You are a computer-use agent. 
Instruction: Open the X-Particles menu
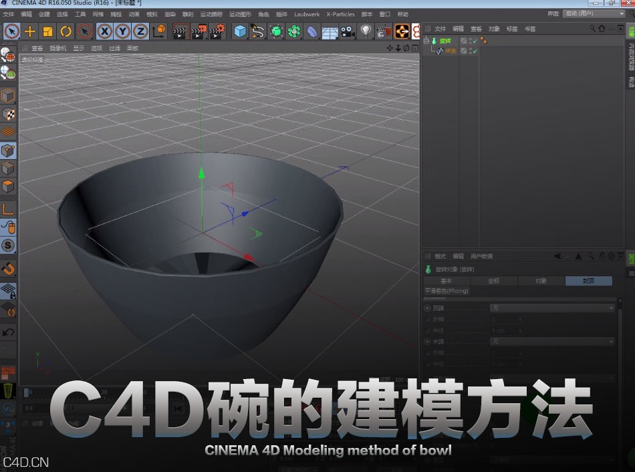click(x=340, y=14)
